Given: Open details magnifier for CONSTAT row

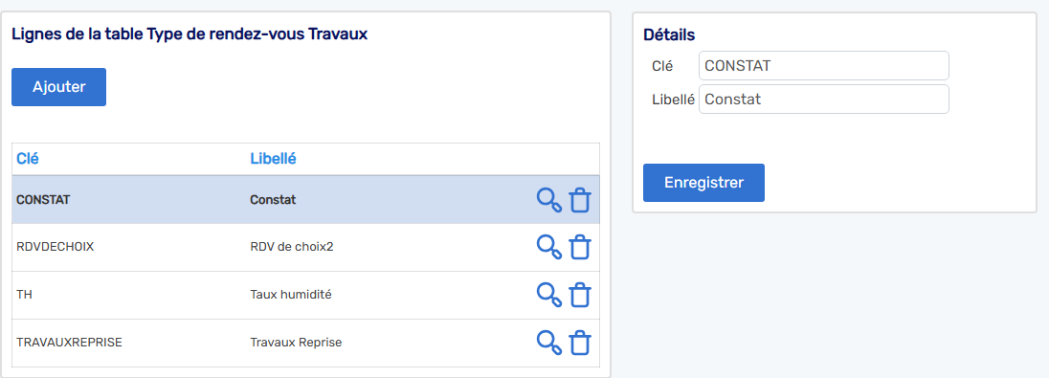Looking at the screenshot, I should [549, 200].
